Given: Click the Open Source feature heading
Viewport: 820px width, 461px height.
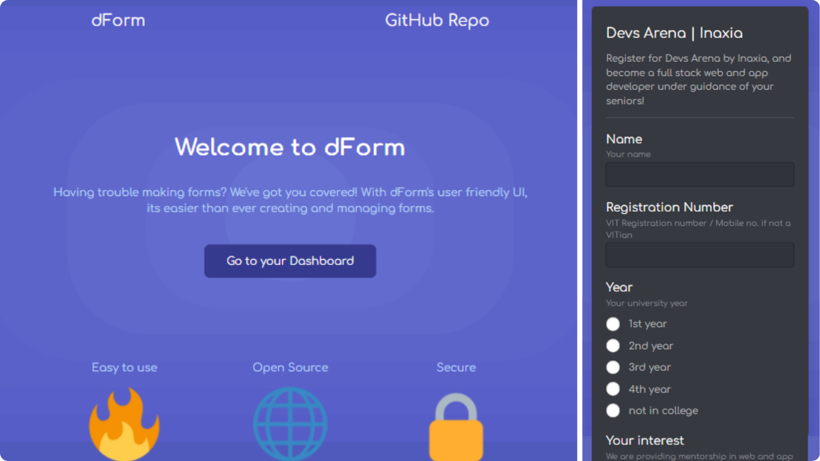Looking at the screenshot, I should pyautogui.click(x=290, y=368).
